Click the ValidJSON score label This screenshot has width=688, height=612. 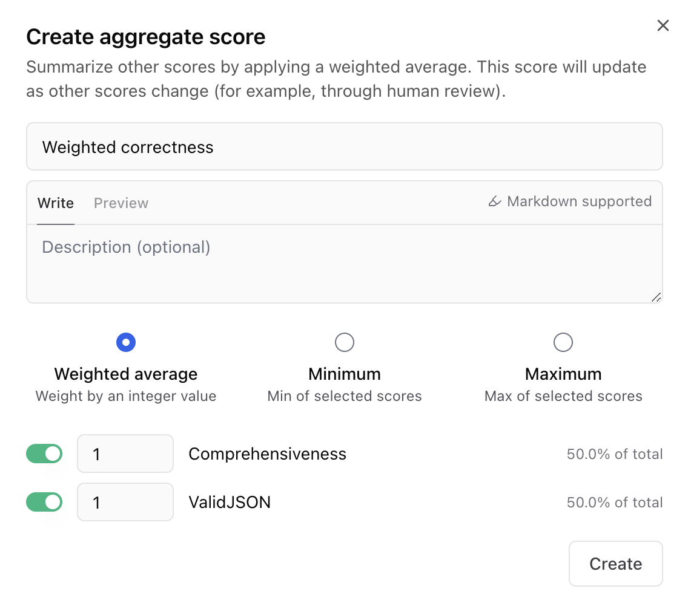click(x=230, y=502)
